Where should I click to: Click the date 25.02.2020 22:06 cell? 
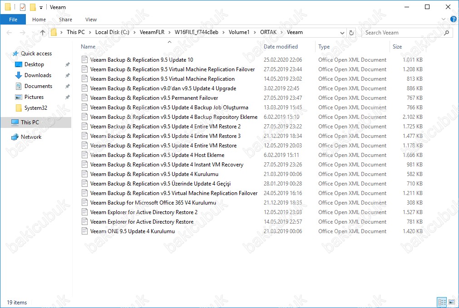click(x=283, y=60)
